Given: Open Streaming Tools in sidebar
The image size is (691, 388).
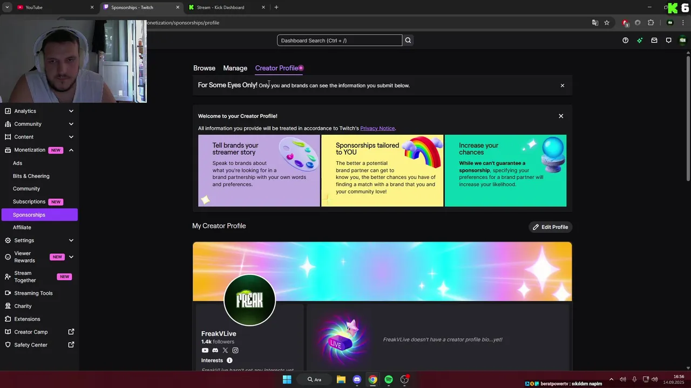Looking at the screenshot, I should coord(39,293).
